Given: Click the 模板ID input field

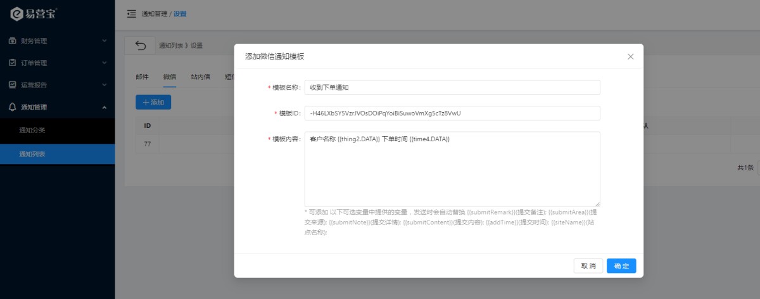Looking at the screenshot, I should click(452, 113).
